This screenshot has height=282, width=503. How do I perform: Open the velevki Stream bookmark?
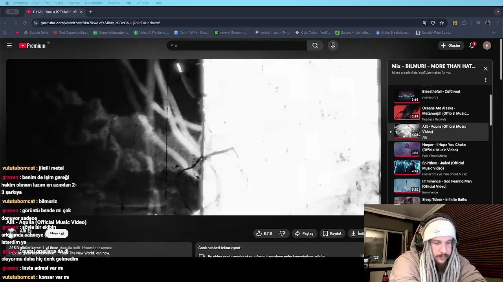(x=231, y=33)
